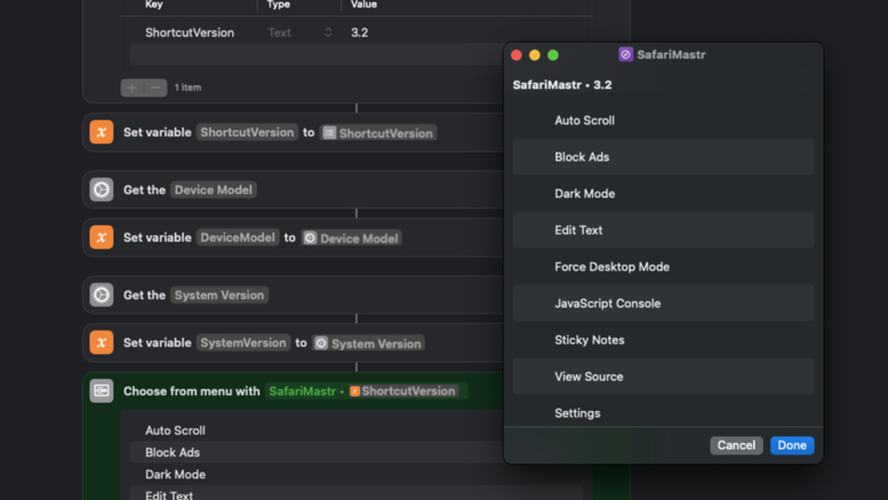The width and height of the screenshot is (888, 500).
Task: Click the orange variable icon beside Set variable DeviceModel
Action: pyautogui.click(x=102, y=238)
